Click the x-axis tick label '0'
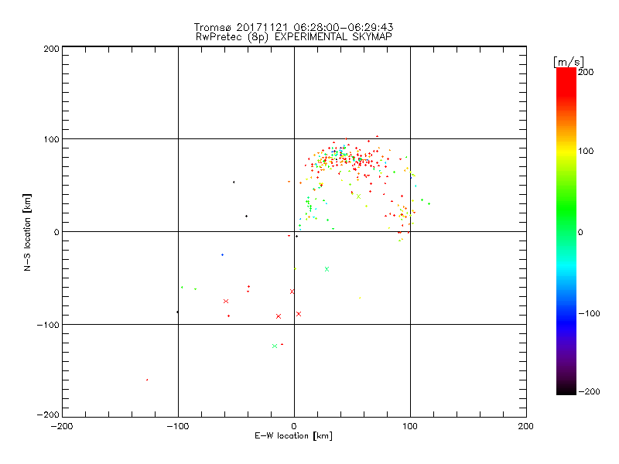Screen dimensions: 619x464 (x=294, y=426)
